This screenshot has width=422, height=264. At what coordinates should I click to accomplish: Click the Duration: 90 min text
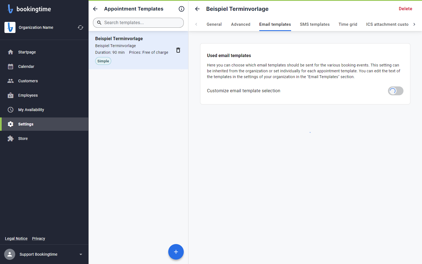point(110,52)
